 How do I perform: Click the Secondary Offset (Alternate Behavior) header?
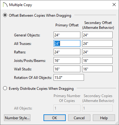click(98, 25)
